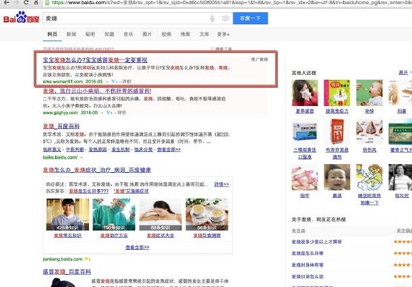Click the search box containing 发烧

point(121,18)
